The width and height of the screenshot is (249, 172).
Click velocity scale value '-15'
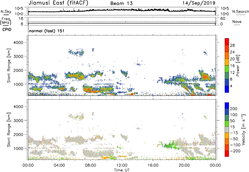coord(234,133)
